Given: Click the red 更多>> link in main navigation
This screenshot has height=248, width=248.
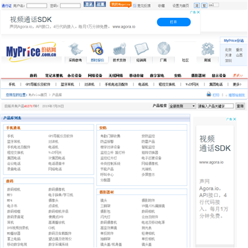Looking at the screenshot, I should (x=238, y=76).
